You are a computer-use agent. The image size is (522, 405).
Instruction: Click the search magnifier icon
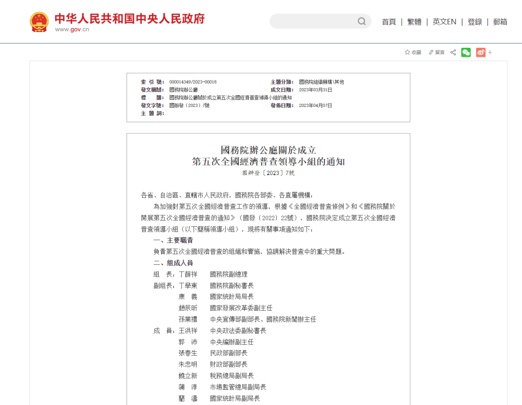tap(361, 21)
